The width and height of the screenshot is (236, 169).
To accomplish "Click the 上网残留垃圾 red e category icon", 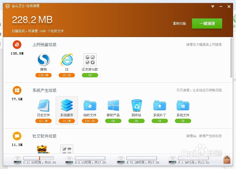I will [x=17, y=45].
